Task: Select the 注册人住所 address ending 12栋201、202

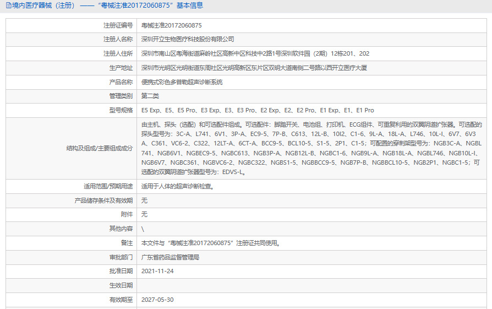Action: click(255, 53)
